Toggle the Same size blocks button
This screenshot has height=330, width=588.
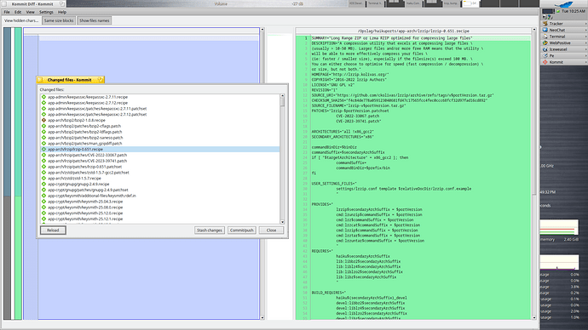pyautogui.click(x=59, y=20)
